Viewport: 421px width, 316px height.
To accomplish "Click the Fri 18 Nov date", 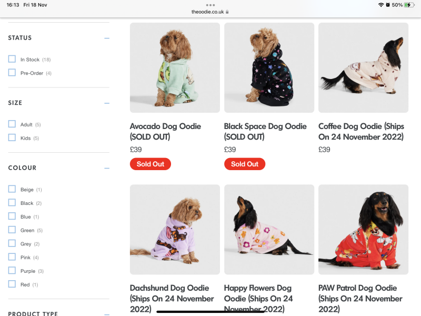I will (35, 5).
